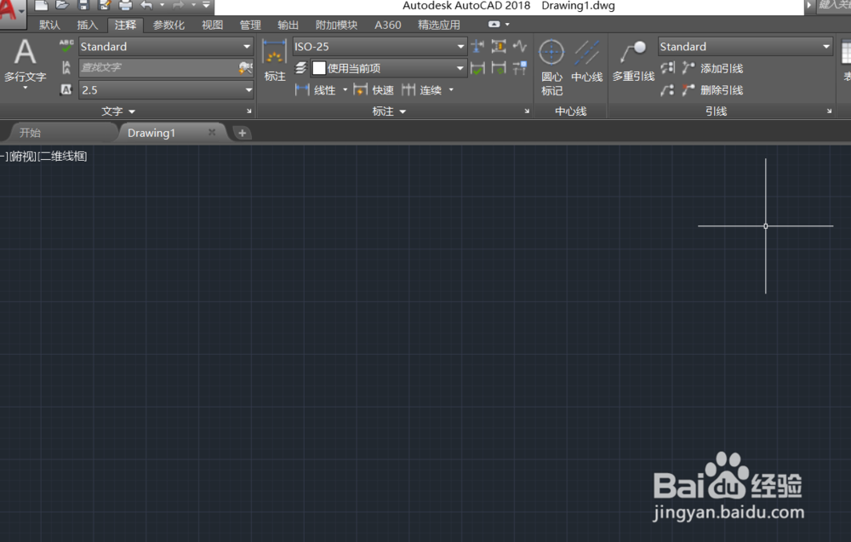851x542 pixels.
Task: Switch to the A360 ribbon tab
Action: pos(388,25)
